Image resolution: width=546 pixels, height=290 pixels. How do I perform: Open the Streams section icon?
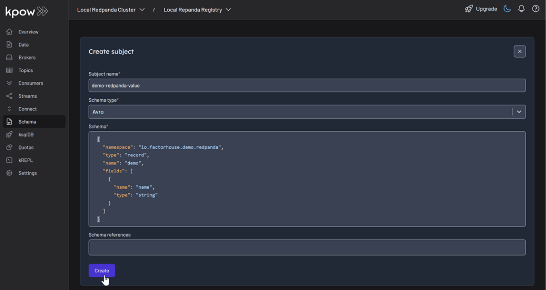tap(10, 96)
